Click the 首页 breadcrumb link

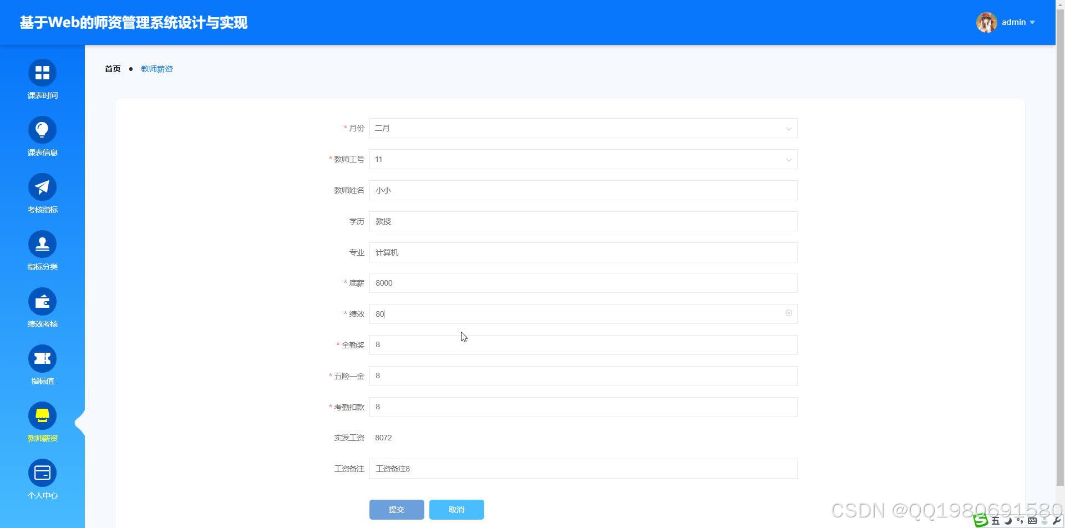113,69
